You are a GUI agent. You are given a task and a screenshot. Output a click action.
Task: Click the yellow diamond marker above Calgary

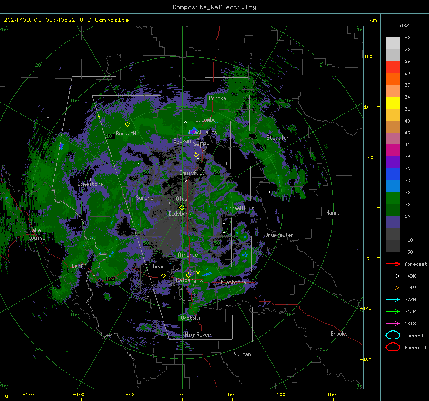click(188, 275)
